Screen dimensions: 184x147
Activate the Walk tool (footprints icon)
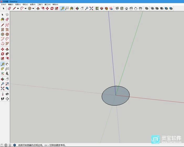[x=3, y=99]
